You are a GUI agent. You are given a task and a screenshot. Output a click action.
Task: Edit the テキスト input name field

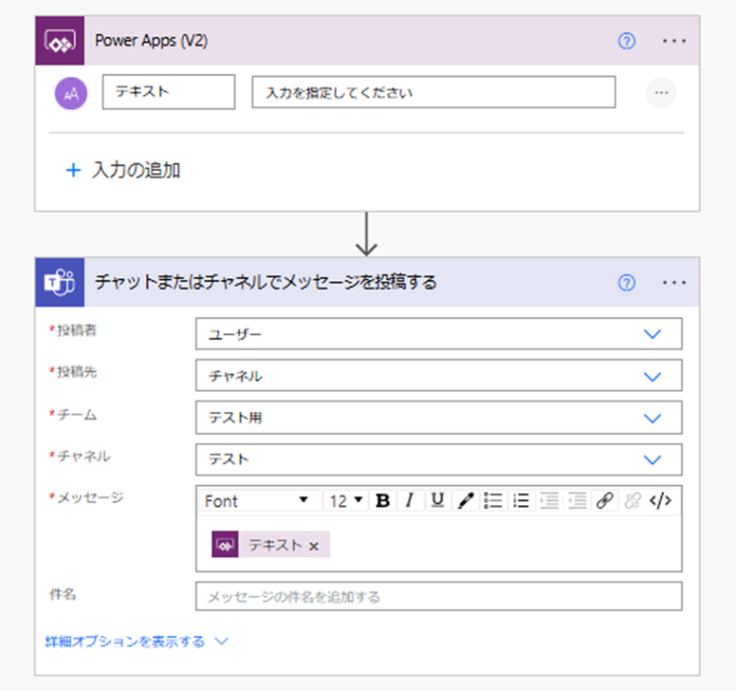click(x=169, y=92)
